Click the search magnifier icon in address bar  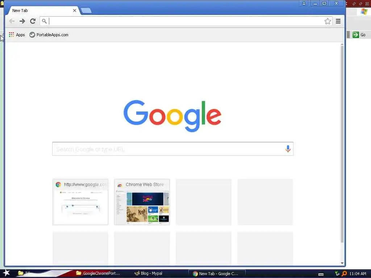(44, 21)
